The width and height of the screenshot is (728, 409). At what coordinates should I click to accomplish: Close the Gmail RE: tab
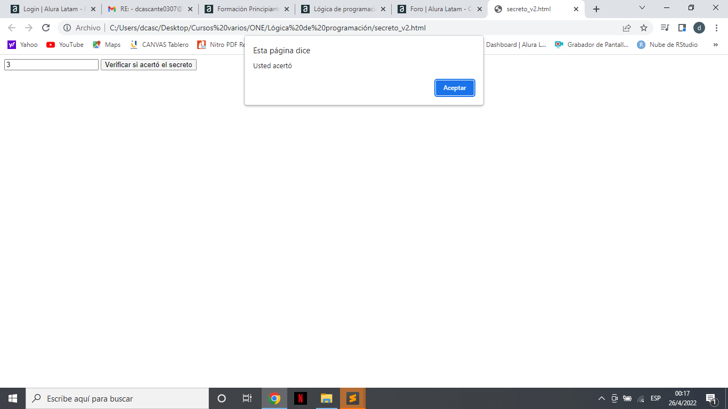(190, 9)
